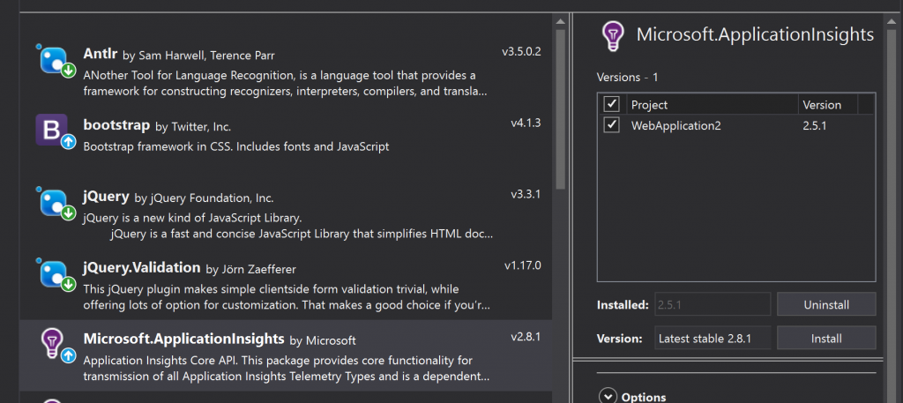
Task: Click the author text by jQuery Foundation, Inc.
Action: 204,198
